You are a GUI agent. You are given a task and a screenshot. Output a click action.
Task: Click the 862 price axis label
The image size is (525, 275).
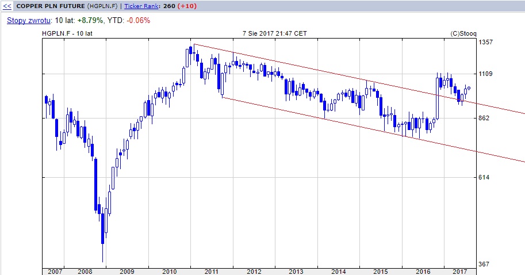click(485, 118)
